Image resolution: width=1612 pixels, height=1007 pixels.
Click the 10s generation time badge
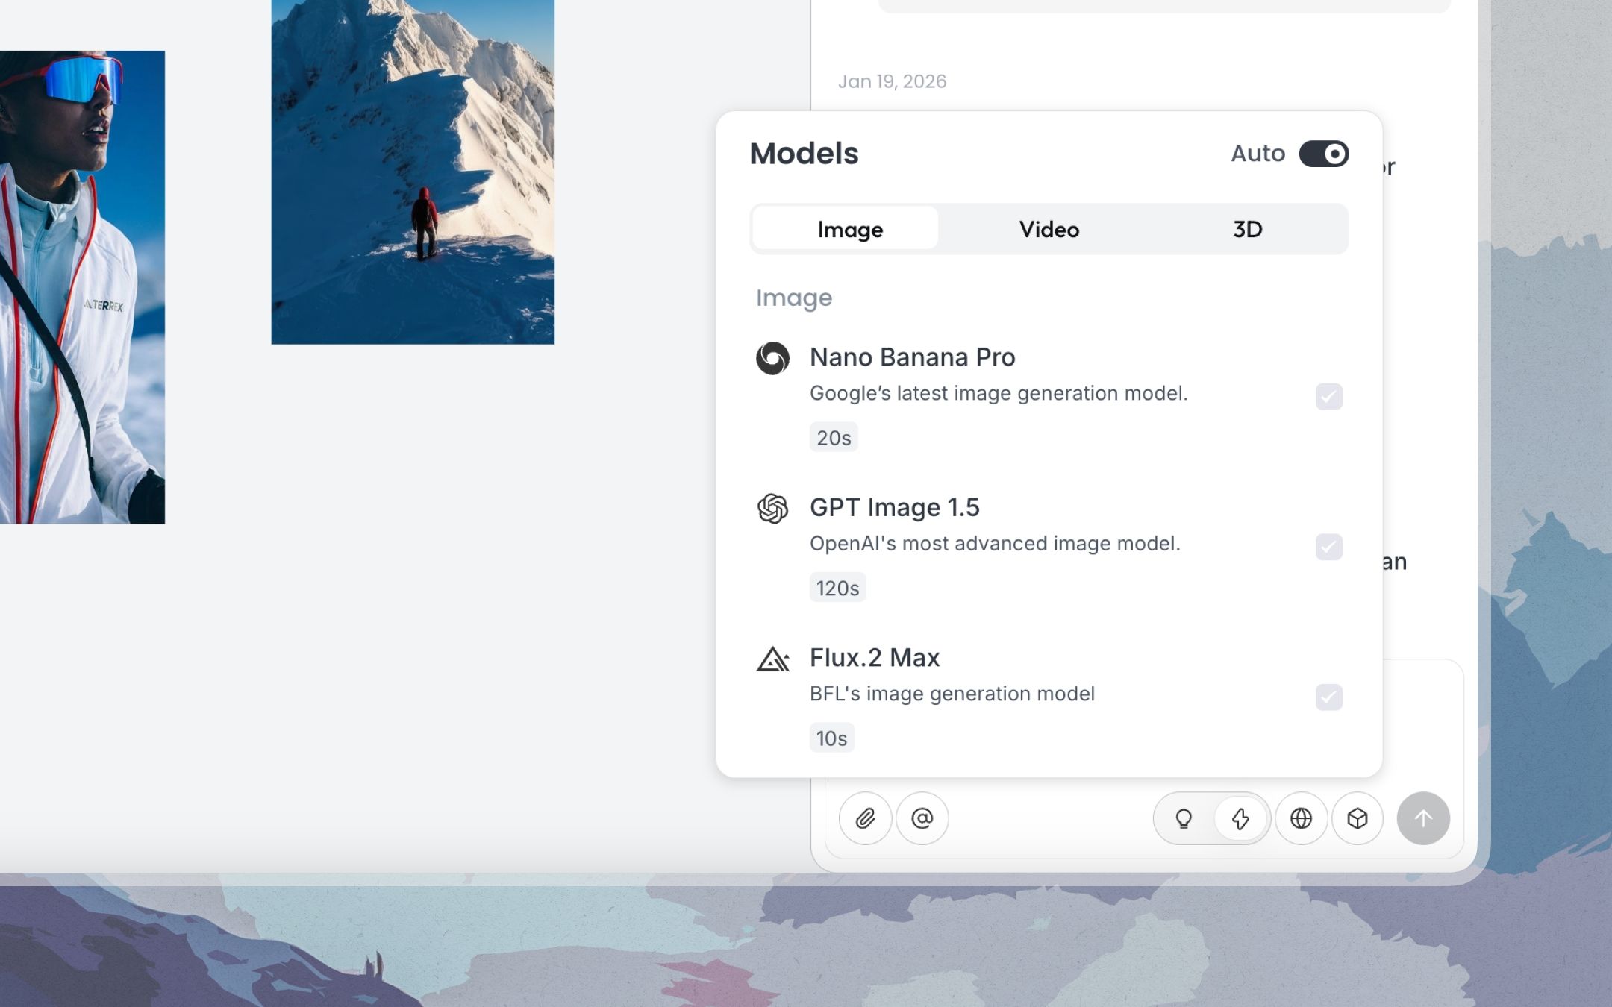[x=831, y=738]
